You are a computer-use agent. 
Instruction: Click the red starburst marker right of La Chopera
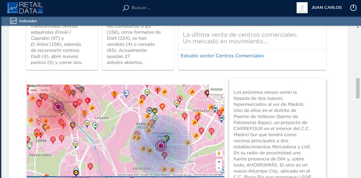[x=87, y=101]
